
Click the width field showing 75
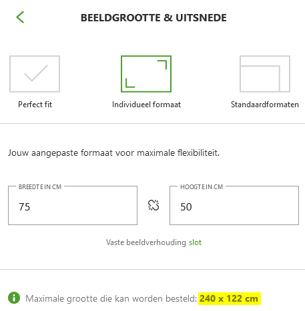(x=73, y=206)
